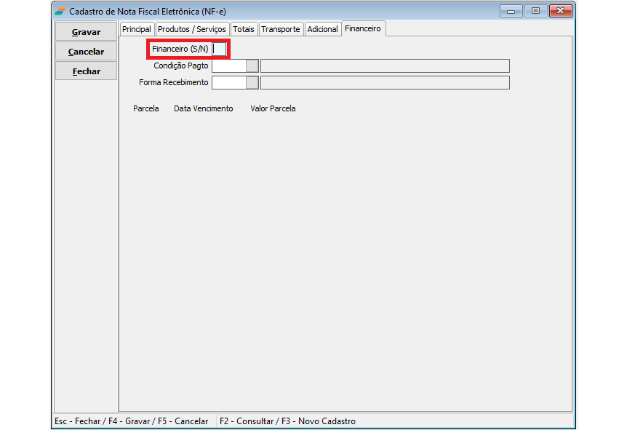Open the Condição Pagto lookup button
The image size is (627, 430).
(252, 66)
